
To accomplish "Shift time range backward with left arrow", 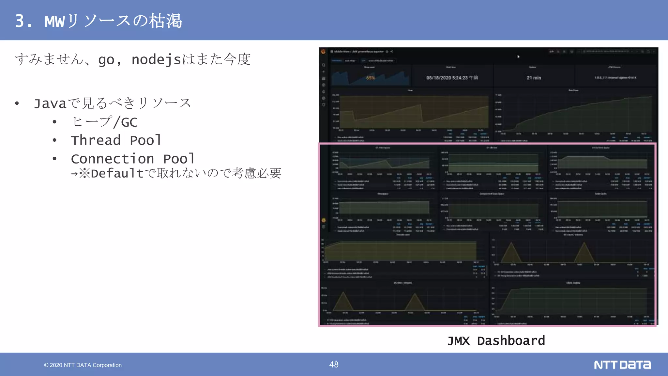I will 579,52.
